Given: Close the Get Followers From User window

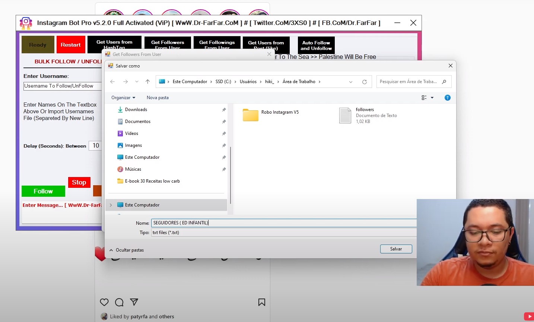Looking at the screenshot, I should pos(269,54).
